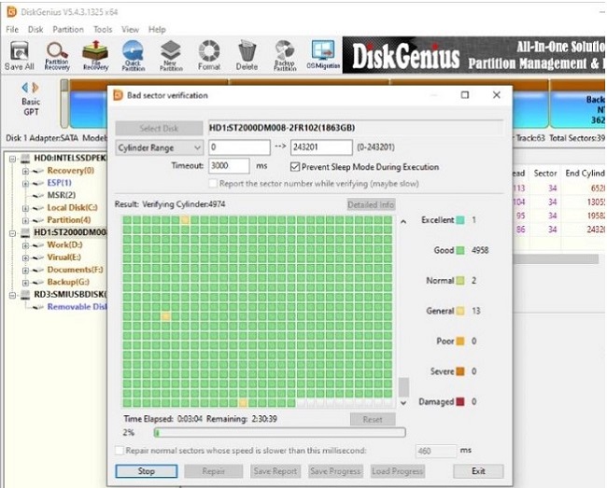Collapse the HD1:ST2000DM00 tree node
The height and width of the screenshot is (488, 607).
(13, 232)
